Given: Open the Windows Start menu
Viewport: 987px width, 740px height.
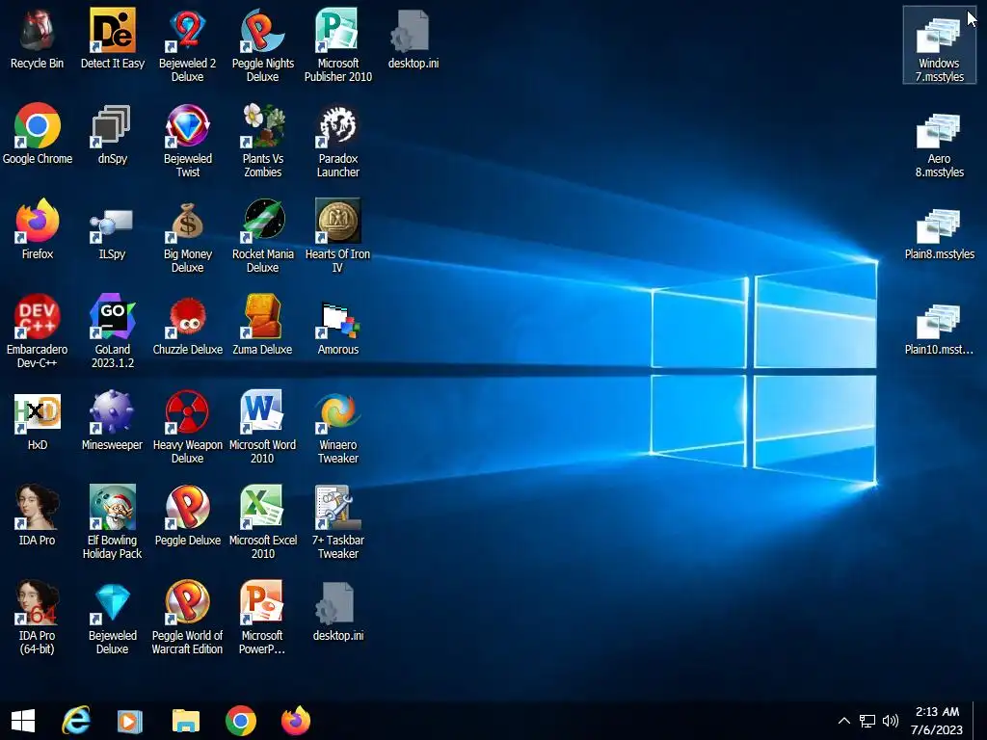Looking at the screenshot, I should (23, 721).
